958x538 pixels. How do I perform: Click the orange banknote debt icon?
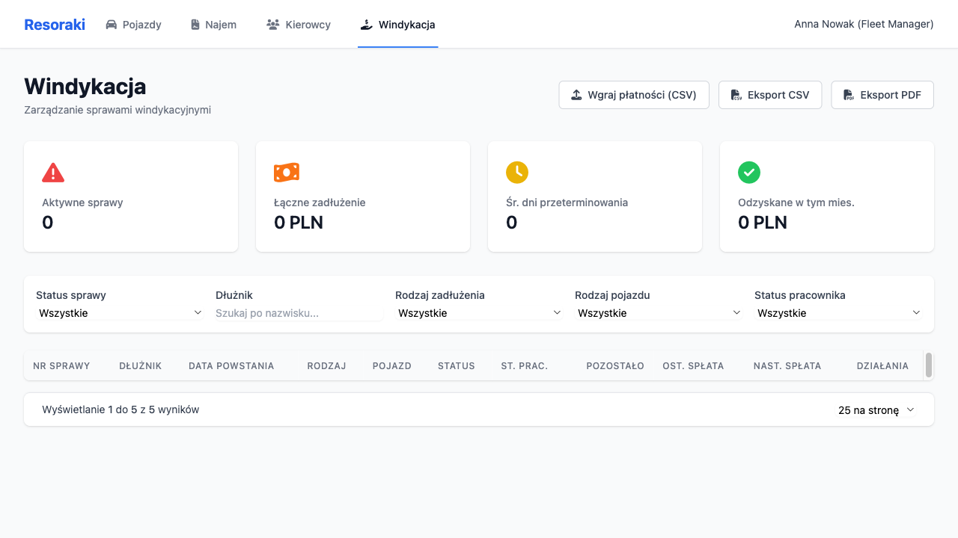coord(287,173)
